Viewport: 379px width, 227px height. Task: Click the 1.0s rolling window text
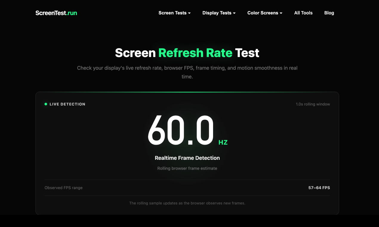point(313,104)
